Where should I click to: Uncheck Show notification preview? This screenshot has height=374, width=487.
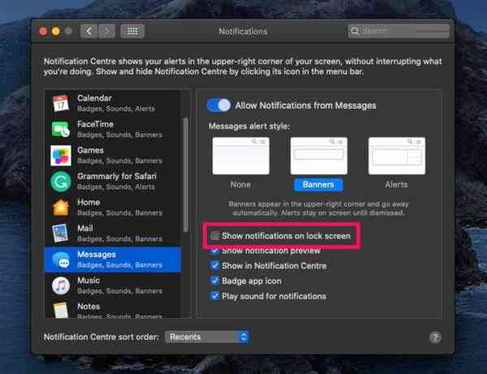pyautogui.click(x=214, y=250)
